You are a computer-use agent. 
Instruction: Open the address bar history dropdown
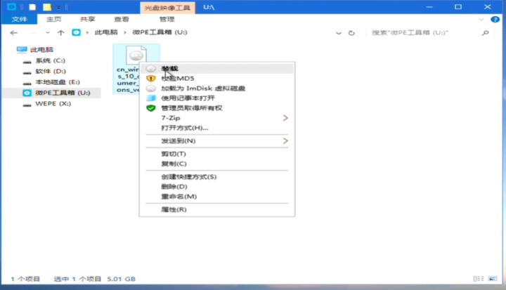pos(339,33)
